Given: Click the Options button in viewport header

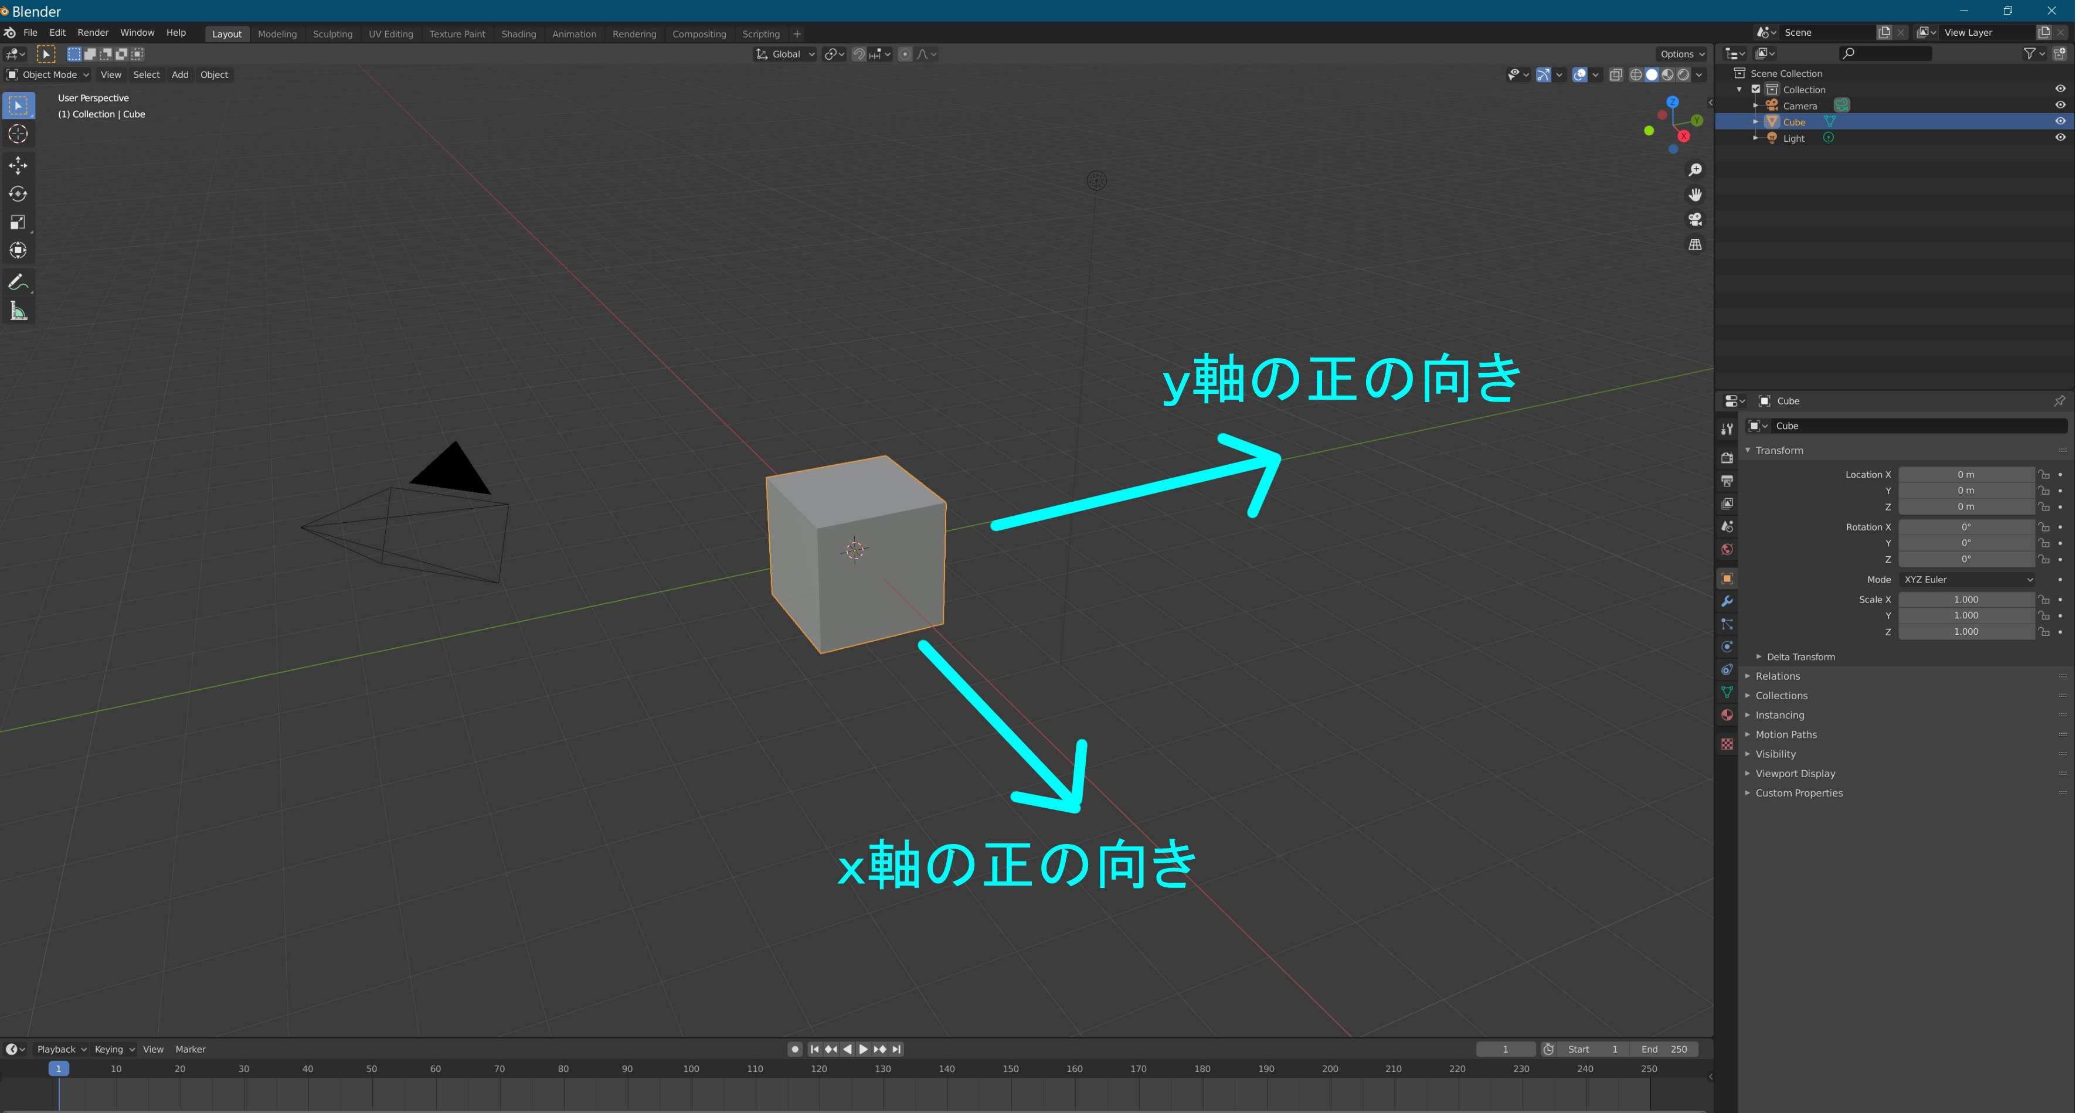Looking at the screenshot, I should [1682, 54].
